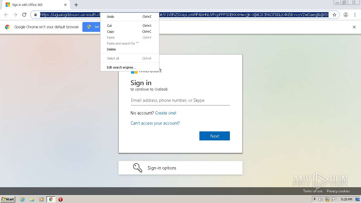Click the 'to continue to Outlook' text
Image resolution: width=361 pixels, height=203 pixels.
point(149,89)
